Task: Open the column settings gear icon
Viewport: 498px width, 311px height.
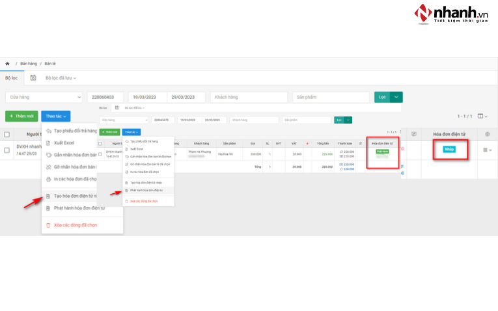Action: [488, 134]
